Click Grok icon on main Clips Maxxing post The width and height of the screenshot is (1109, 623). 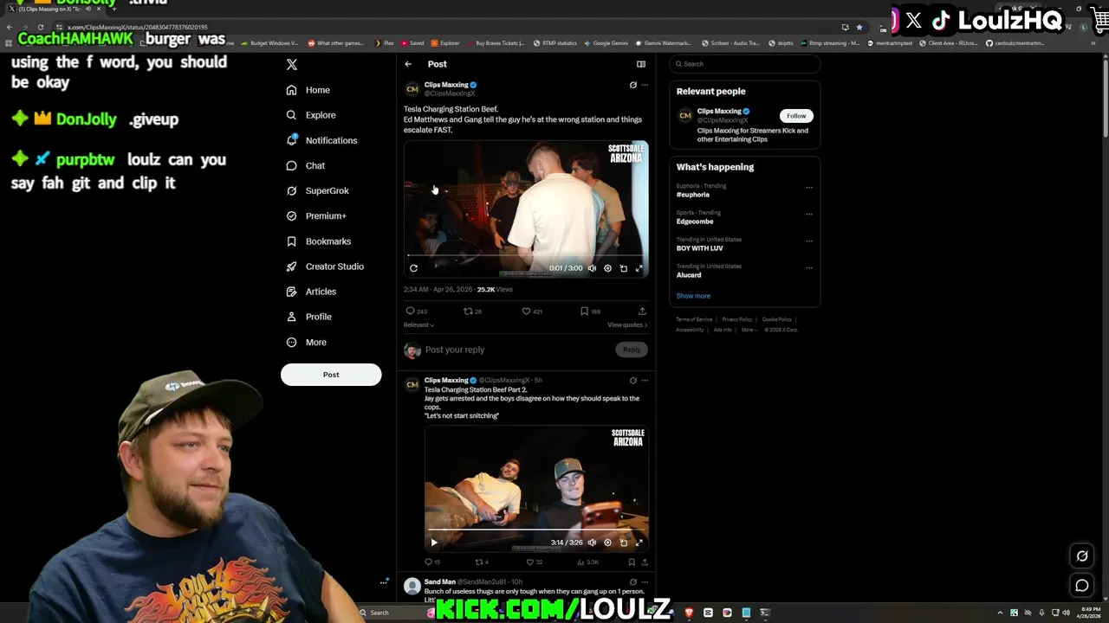pos(632,85)
